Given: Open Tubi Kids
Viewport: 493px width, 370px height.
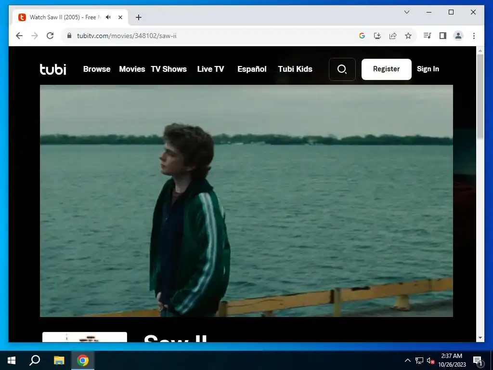Looking at the screenshot, I should click(x=295, y=69).
